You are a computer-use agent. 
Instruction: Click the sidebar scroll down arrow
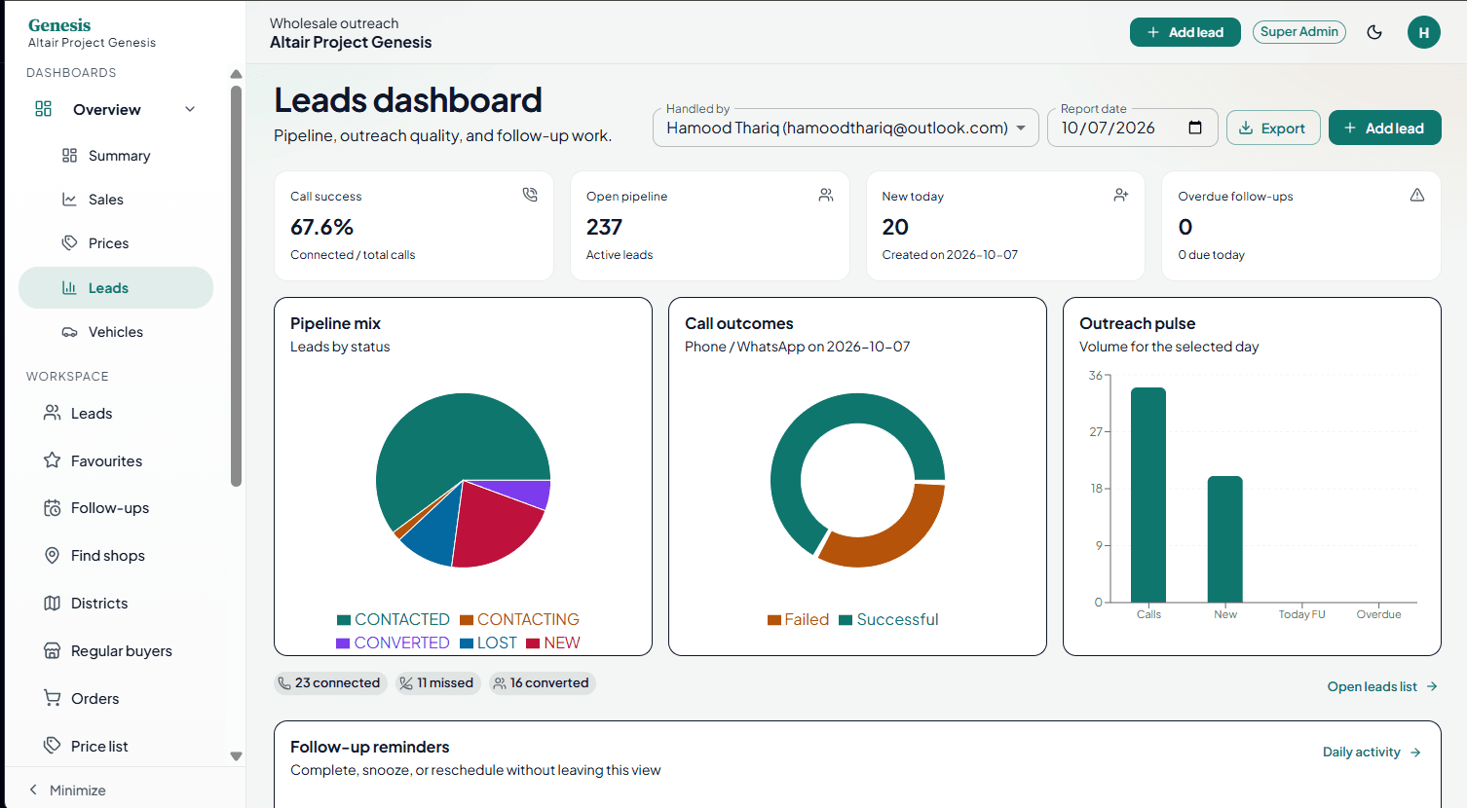[236, 756]
